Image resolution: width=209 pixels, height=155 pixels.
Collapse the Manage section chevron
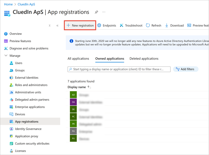coord(6,55)
